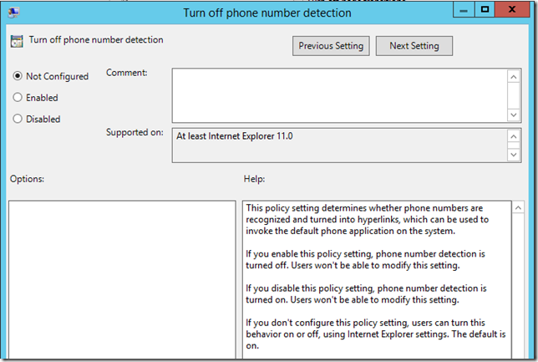The image size is (538, 362).
Task: Set the policy to Disabled
Action: click(18, 119)
